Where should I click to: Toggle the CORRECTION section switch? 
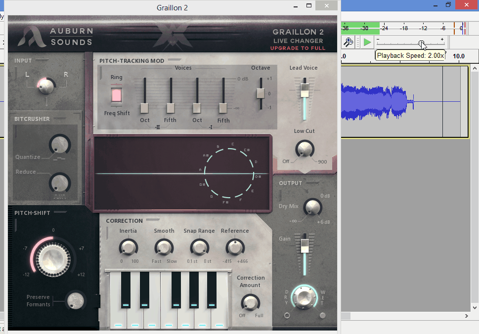[x=153, y=220]
